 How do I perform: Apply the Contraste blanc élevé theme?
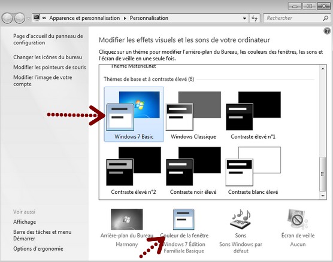253,170
